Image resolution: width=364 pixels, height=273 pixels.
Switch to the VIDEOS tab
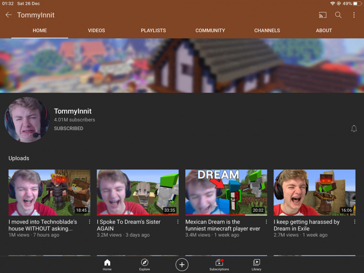pyautogui.click(x=96, y=30)
